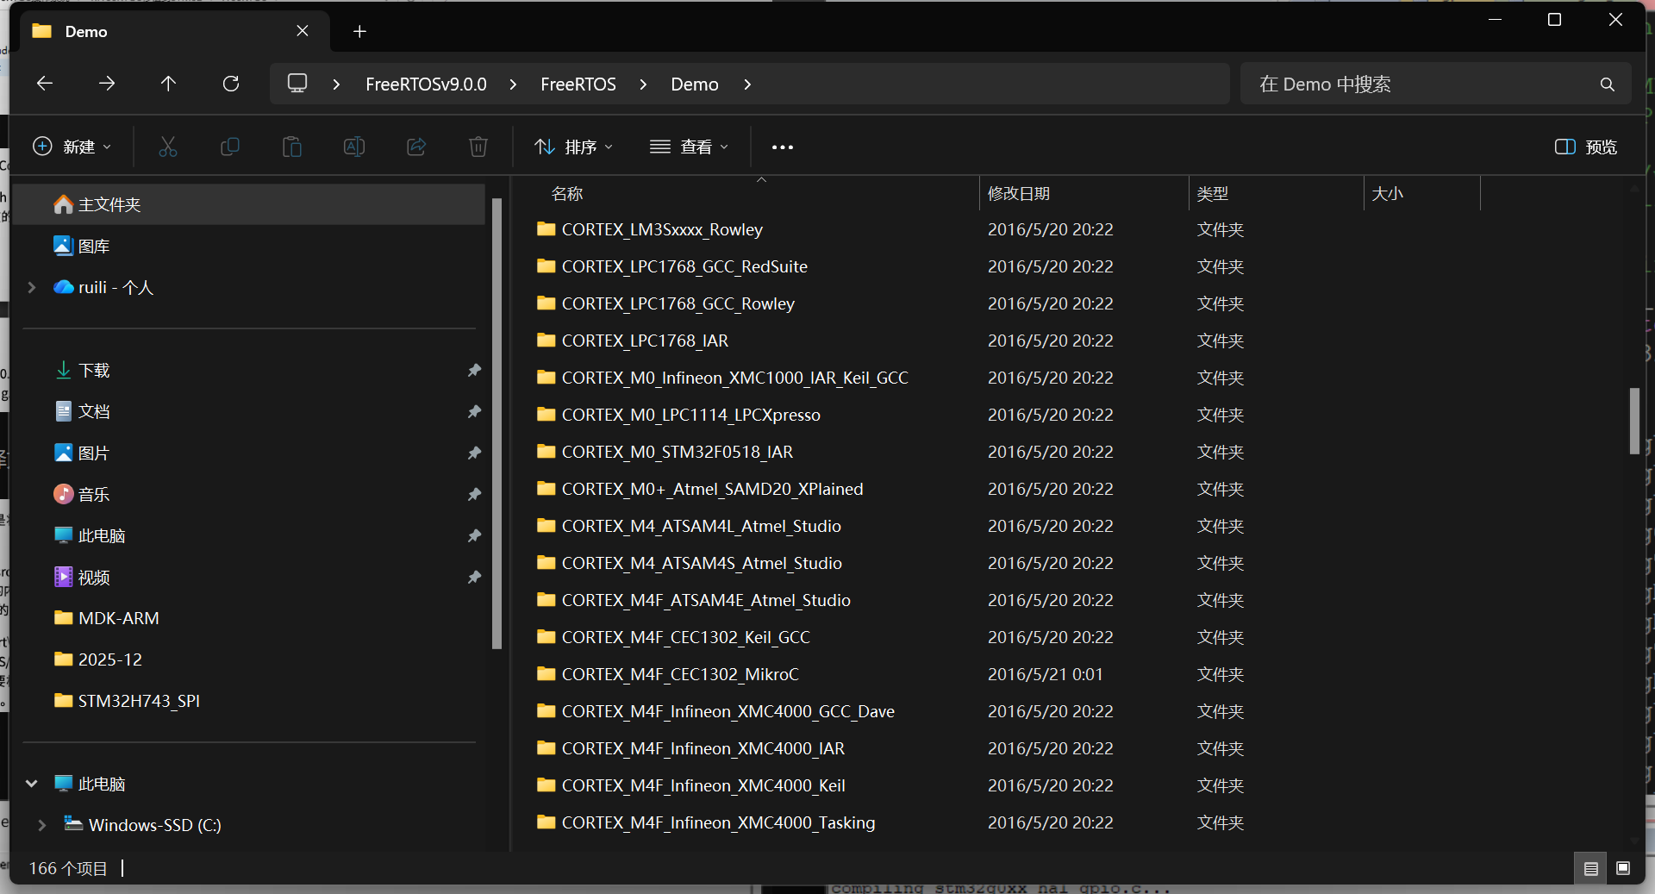This screenshot has width=1655, height=894.
Task: Open the 排序 sort dropdown
Action: pos(574,147)
